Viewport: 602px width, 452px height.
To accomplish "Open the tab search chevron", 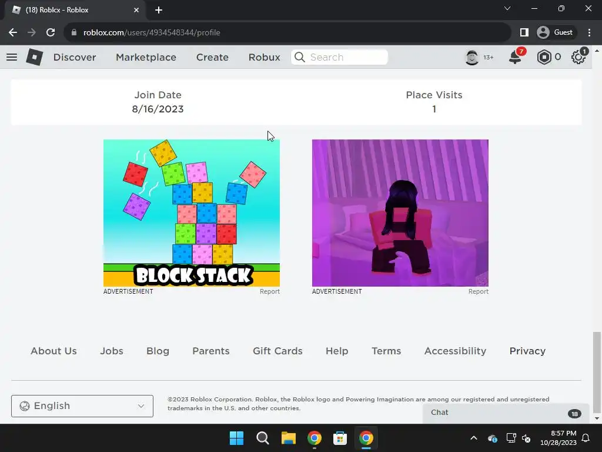I will [507, 8].
